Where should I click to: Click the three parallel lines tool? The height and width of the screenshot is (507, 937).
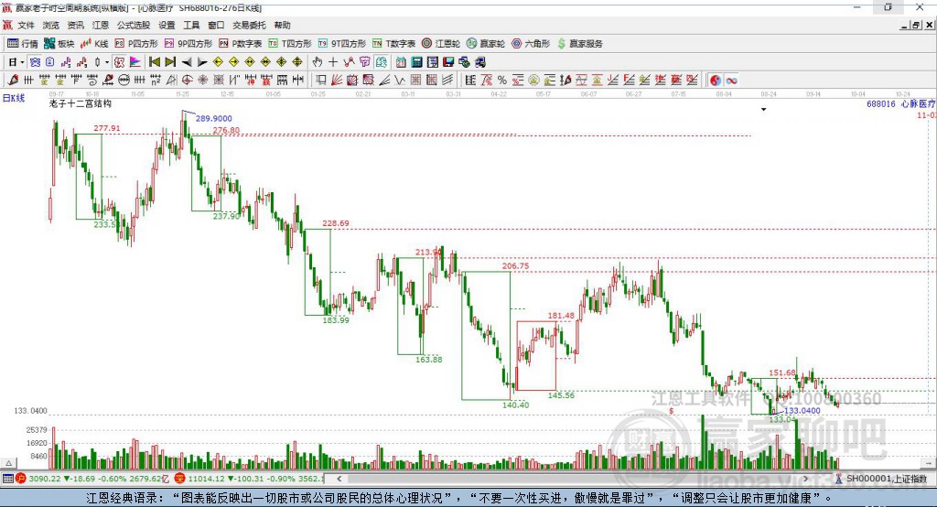pyautogui.click(x=448, y=81)
